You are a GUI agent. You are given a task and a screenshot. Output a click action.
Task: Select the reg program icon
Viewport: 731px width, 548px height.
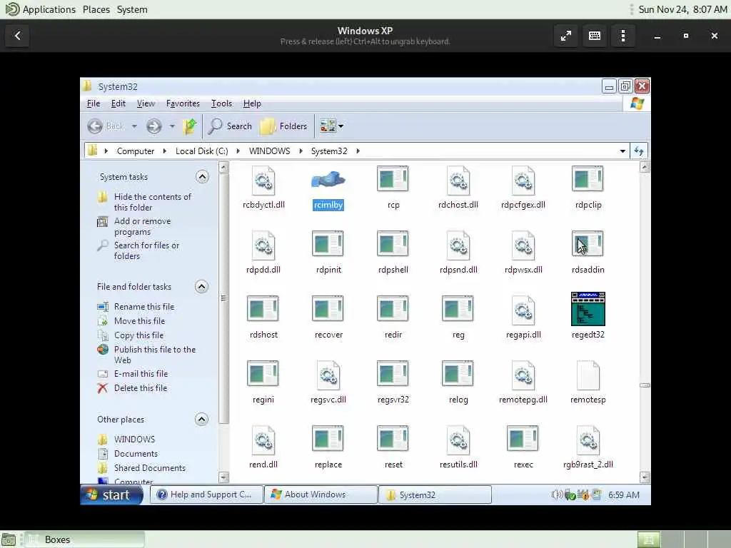(x=458, y=309)
